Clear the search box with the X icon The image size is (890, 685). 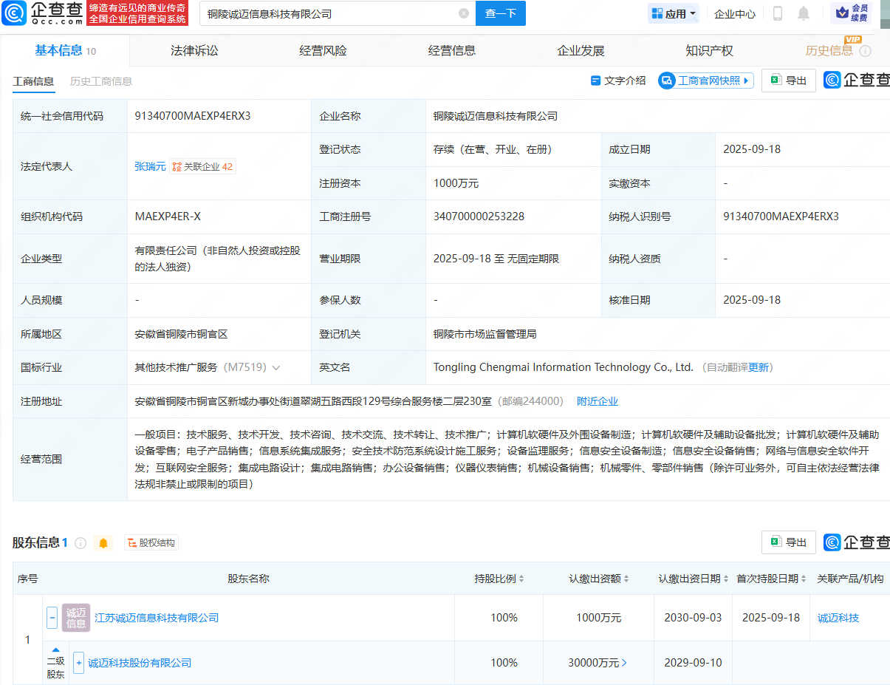(x=463, y=13)
